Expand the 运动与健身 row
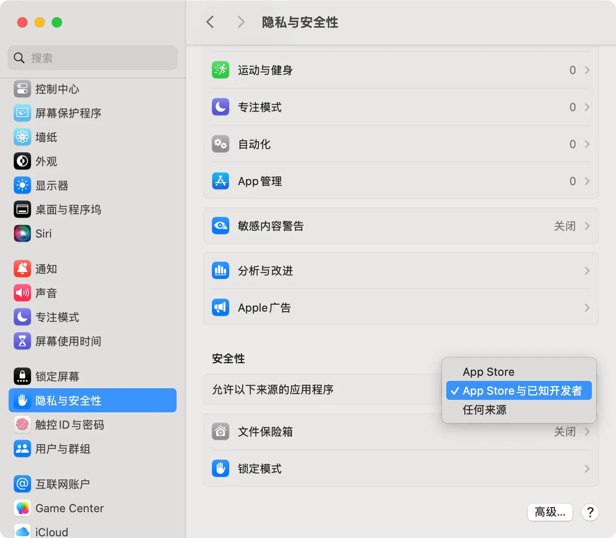This screenshot has height=538, width=616. (587, 70)
